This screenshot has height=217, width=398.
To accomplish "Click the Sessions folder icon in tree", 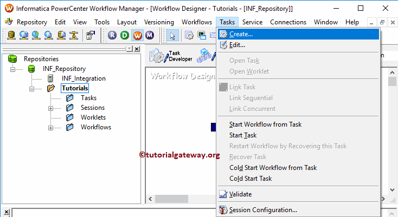I will [69, 108].
